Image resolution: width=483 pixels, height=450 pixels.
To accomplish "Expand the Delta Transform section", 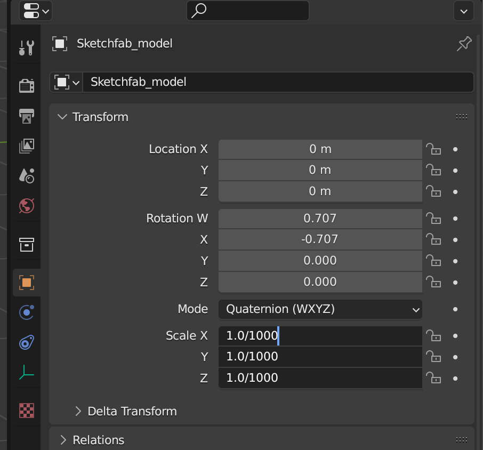I will tap(132, 411).
